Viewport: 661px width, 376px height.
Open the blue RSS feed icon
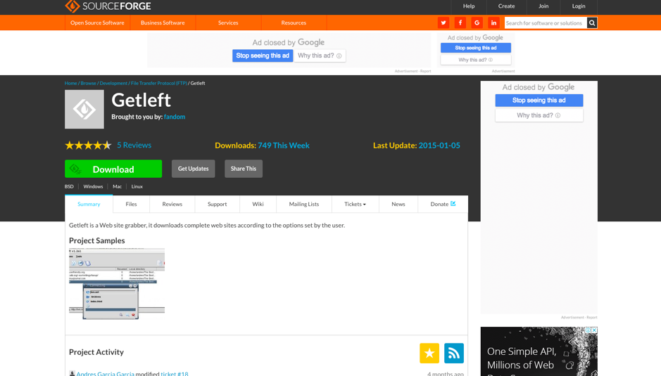pyautogui.click(x=454, y=353)
